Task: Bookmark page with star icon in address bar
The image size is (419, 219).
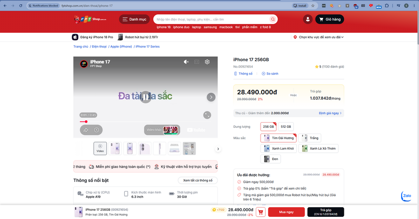Action: [313, 6]
